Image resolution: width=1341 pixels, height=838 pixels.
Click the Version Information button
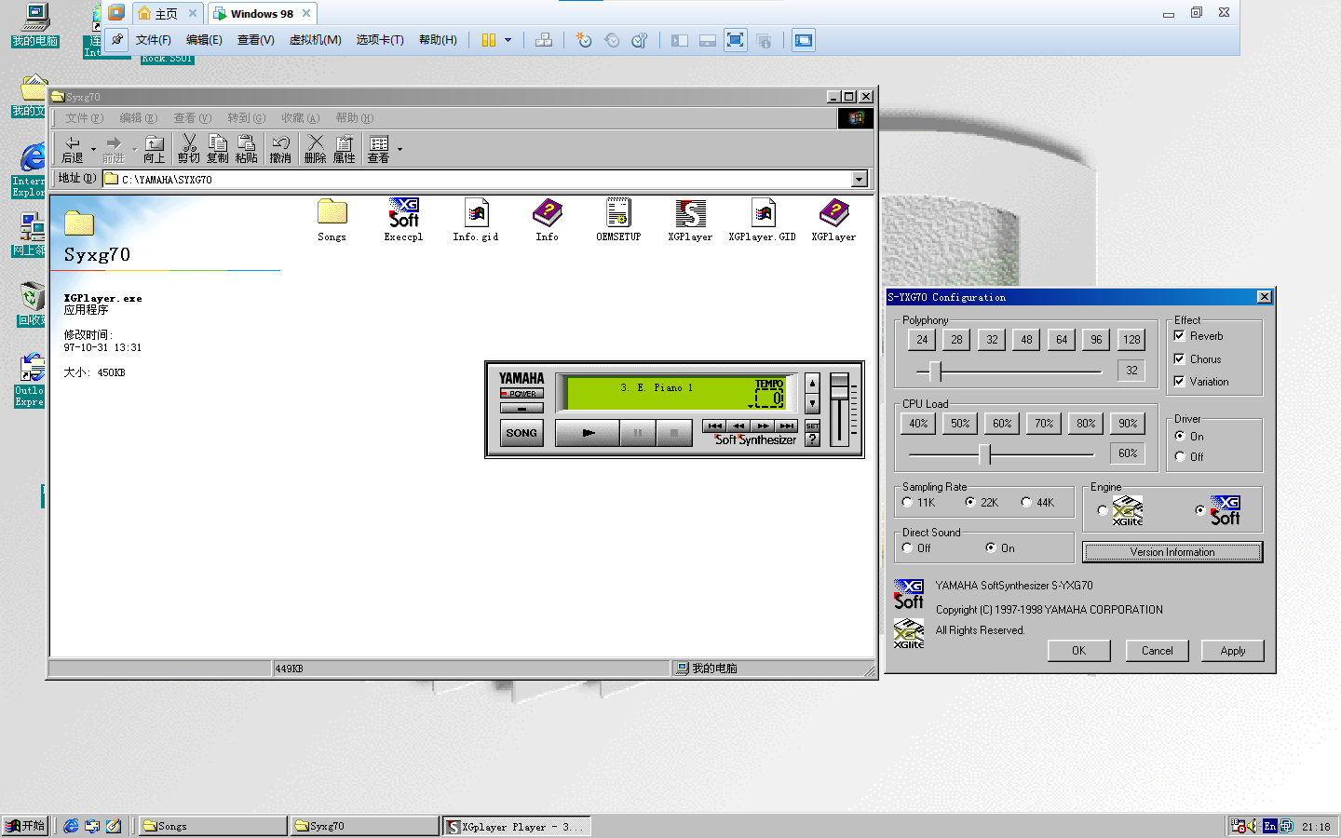[x=1172, y=552]
